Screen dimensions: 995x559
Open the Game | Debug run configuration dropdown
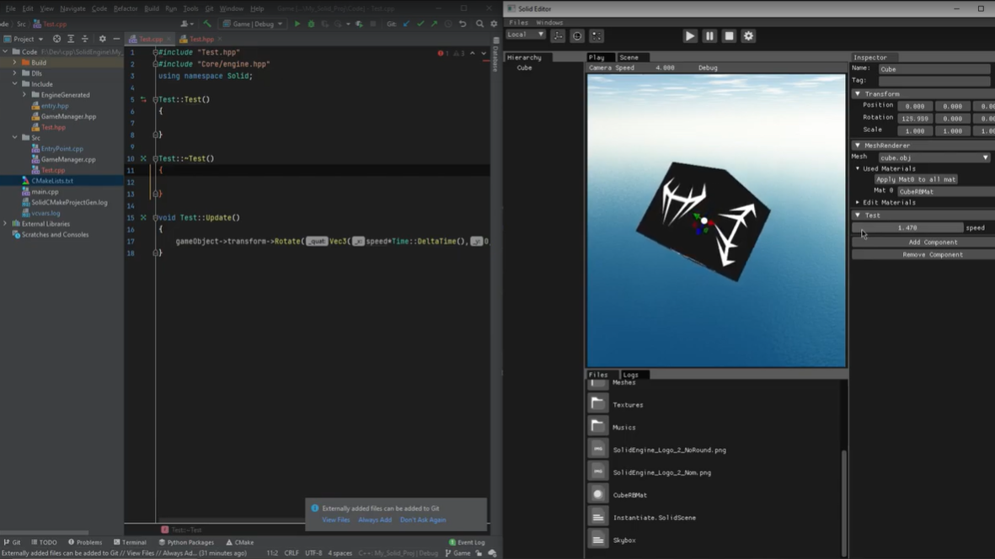click(x=253, y=24)
